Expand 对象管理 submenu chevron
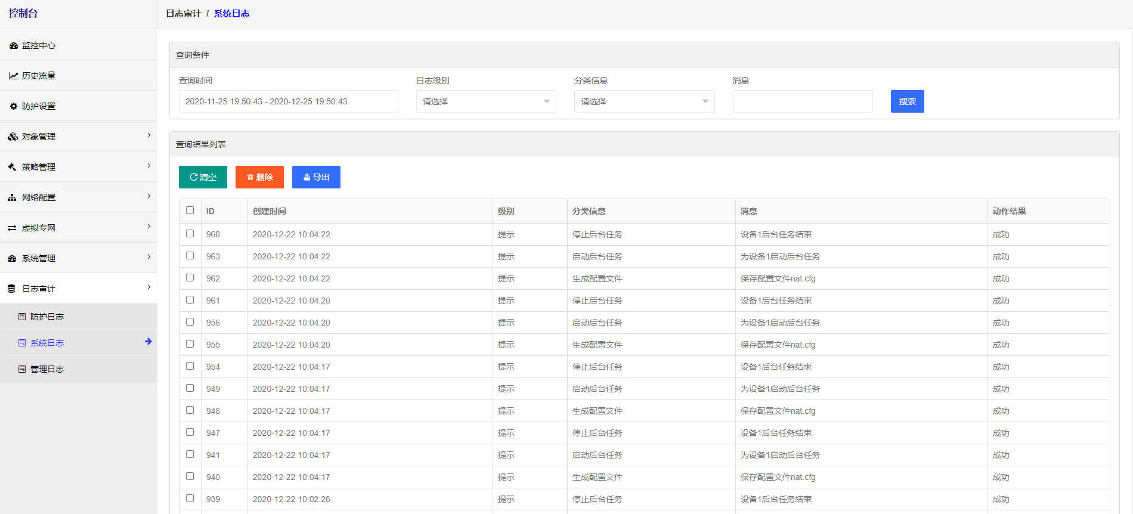The width and height of the screenshot is (1133, 514). pos(149,135)
